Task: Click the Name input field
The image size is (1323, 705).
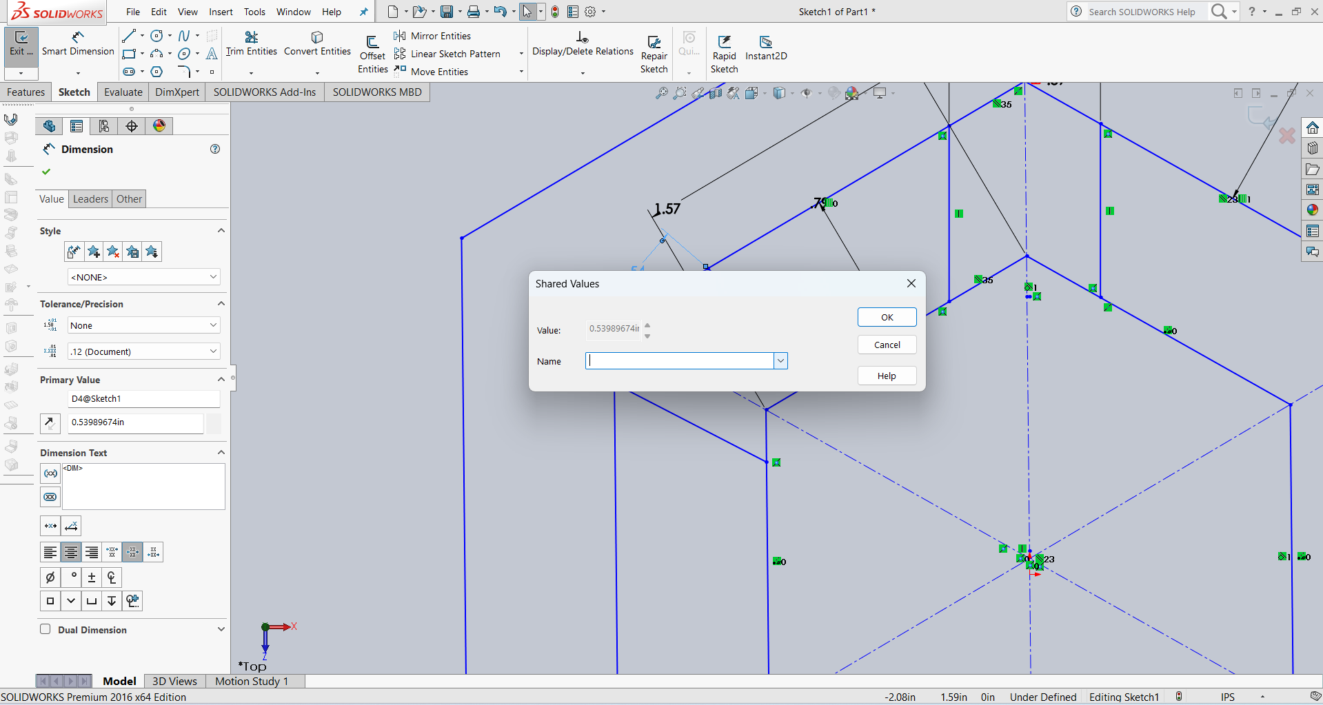Action: point(680,361)
